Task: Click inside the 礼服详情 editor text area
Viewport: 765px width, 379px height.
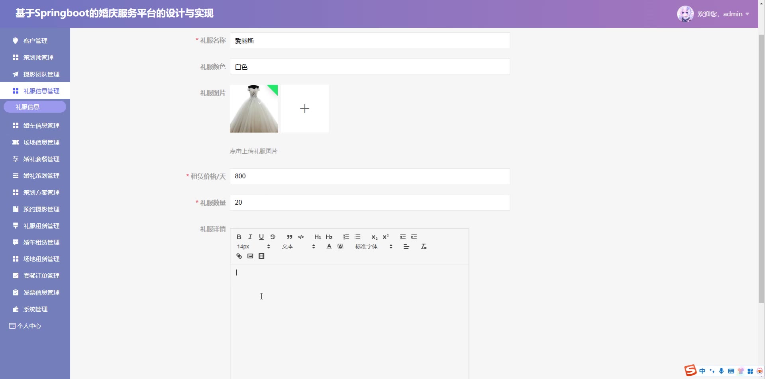Action: (x=349, y=322)
